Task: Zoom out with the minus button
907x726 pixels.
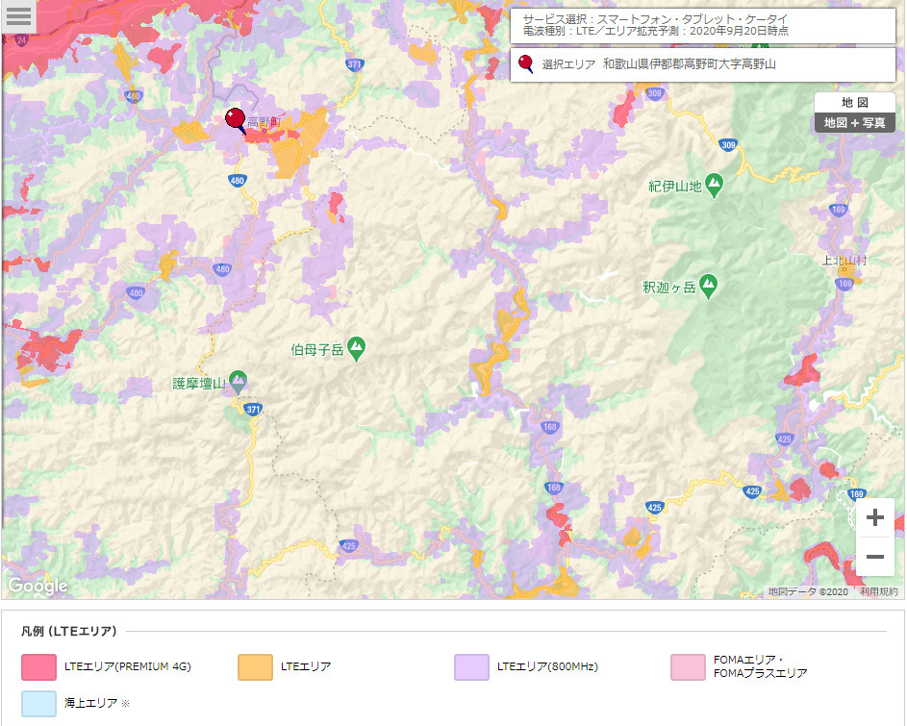Action: click(x=874, y=557)
